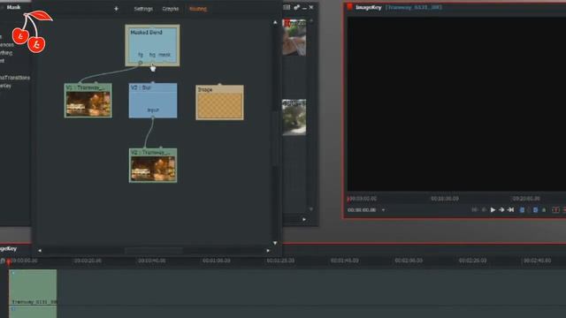Select the Routing tab
Screen dimensions: 566x318
pyautogui.click(x=198, y=9)
